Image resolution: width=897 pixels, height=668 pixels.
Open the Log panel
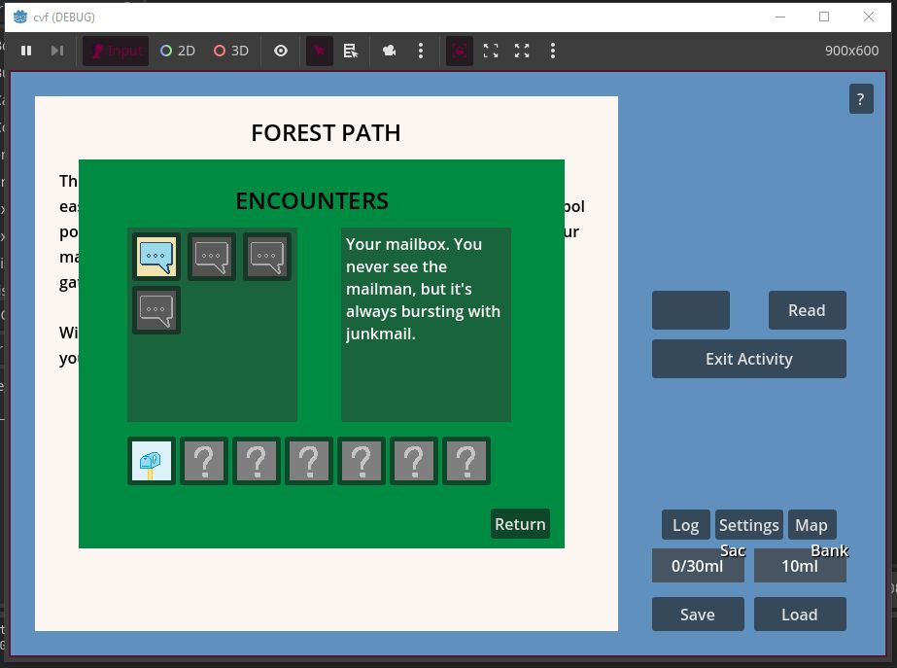[686, 525]
